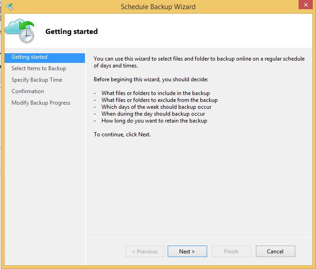Click 'When during the day should backup occur'
Screen dimensions: 316x269
(x=153, y=114)
